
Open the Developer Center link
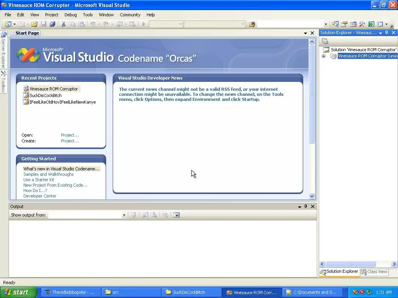point(40,196)
